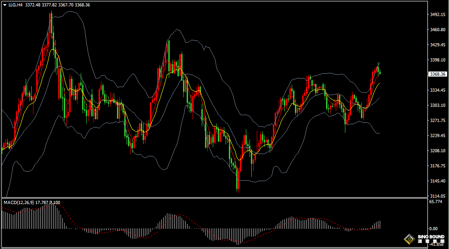Click the 3114.05 price axis label

point(438,196)
